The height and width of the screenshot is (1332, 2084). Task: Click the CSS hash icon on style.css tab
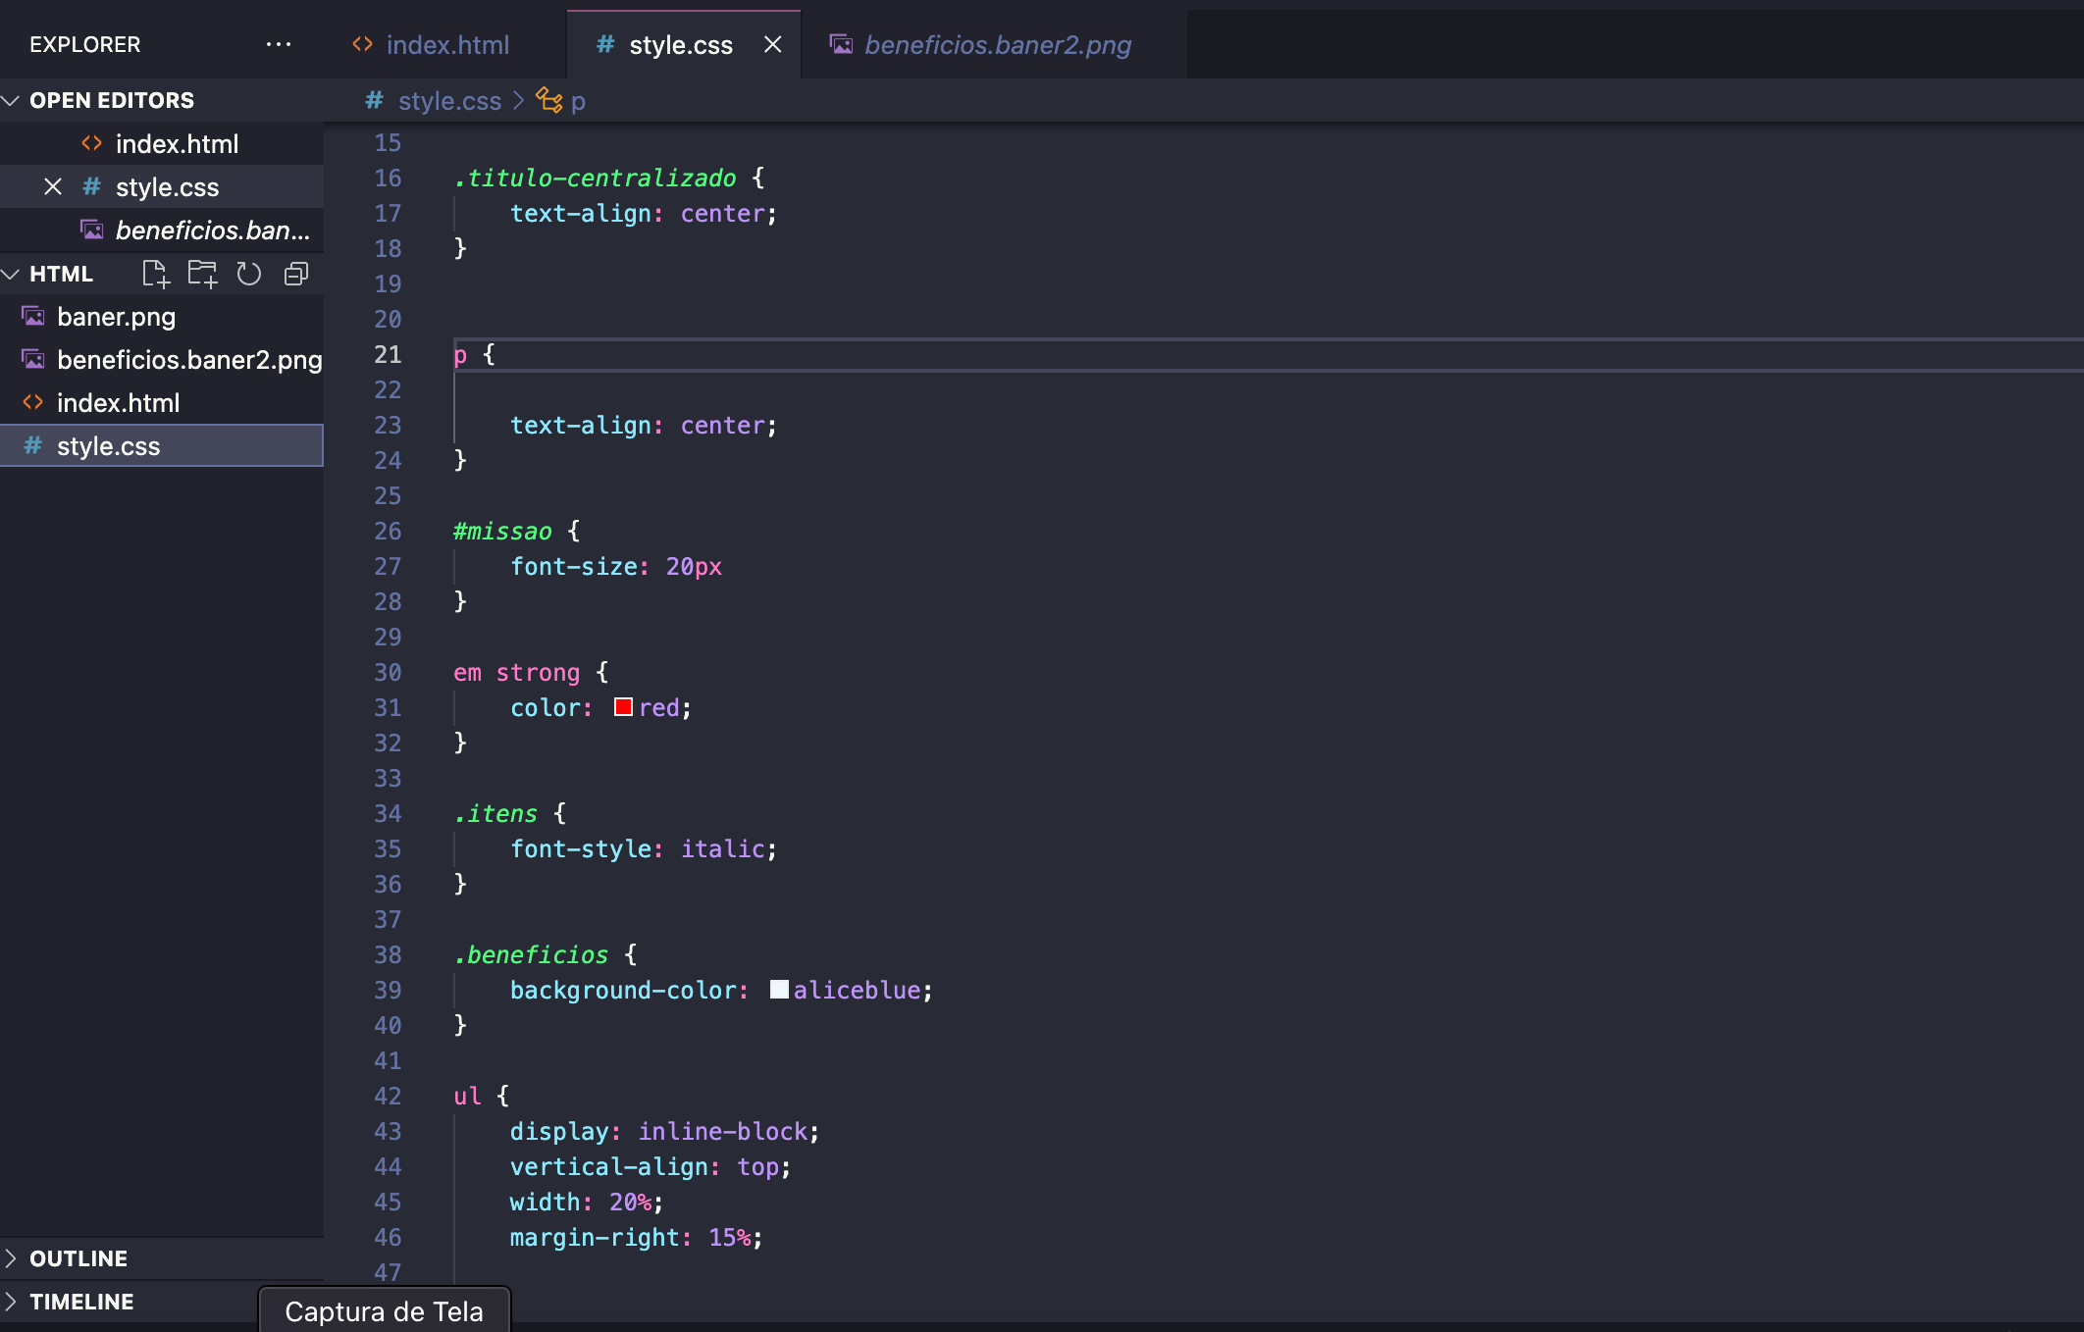pyautogui.click(x=605, y=44)
